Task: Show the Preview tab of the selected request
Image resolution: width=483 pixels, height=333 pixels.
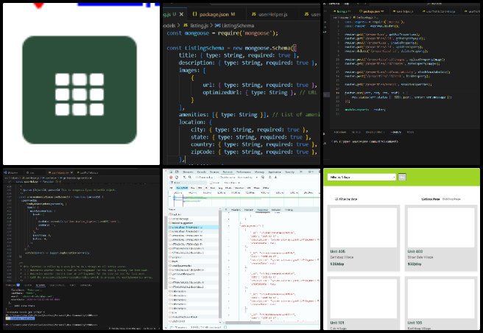Action: point(248,210)
